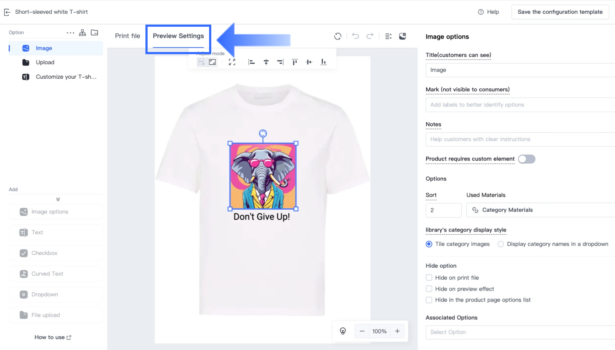The width and height of the screenshot is (615, 350).
Task: Redo the last undone change
Action: pyautogui.click(x=370, y=36)
